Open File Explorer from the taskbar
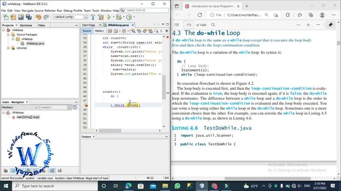The image size is (341, 191). point(165,186)
